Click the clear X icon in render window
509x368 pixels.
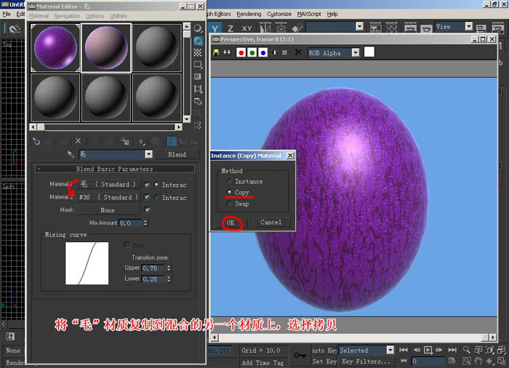[297, 52]
